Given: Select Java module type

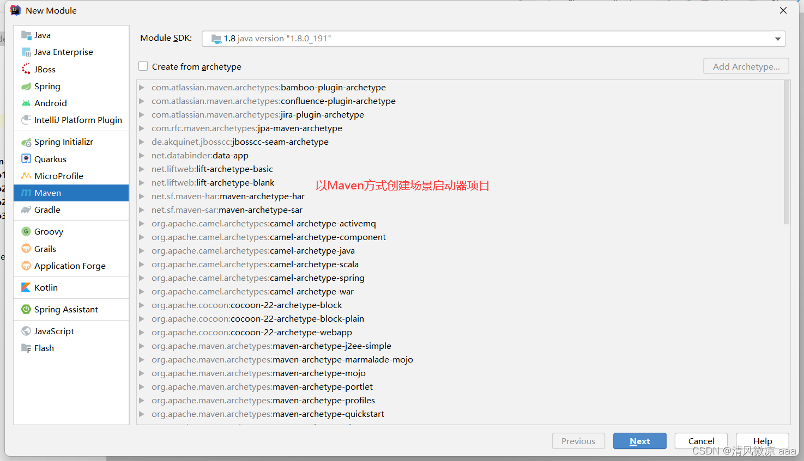Looking at the screenshot, I should pyautogui.click(x=71, y=35).
